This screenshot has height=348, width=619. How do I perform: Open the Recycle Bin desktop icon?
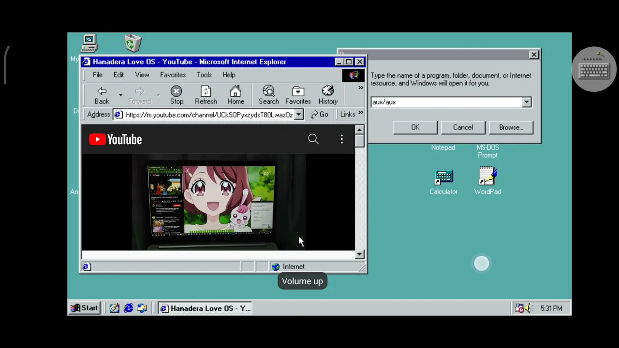(x=133, y=43)
